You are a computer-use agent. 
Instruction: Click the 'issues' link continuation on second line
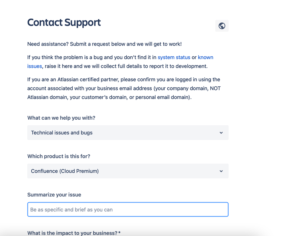(x=34, y=66)
